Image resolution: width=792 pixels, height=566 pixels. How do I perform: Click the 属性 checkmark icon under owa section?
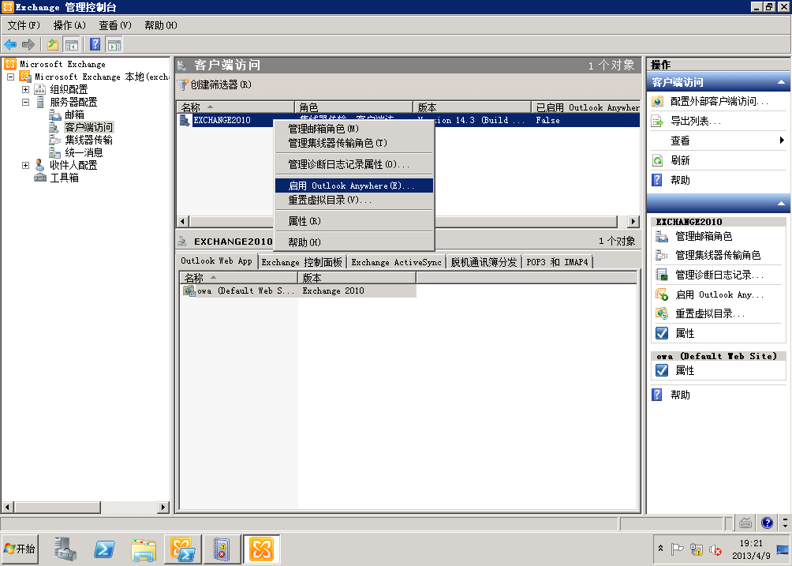coord(662,370)
